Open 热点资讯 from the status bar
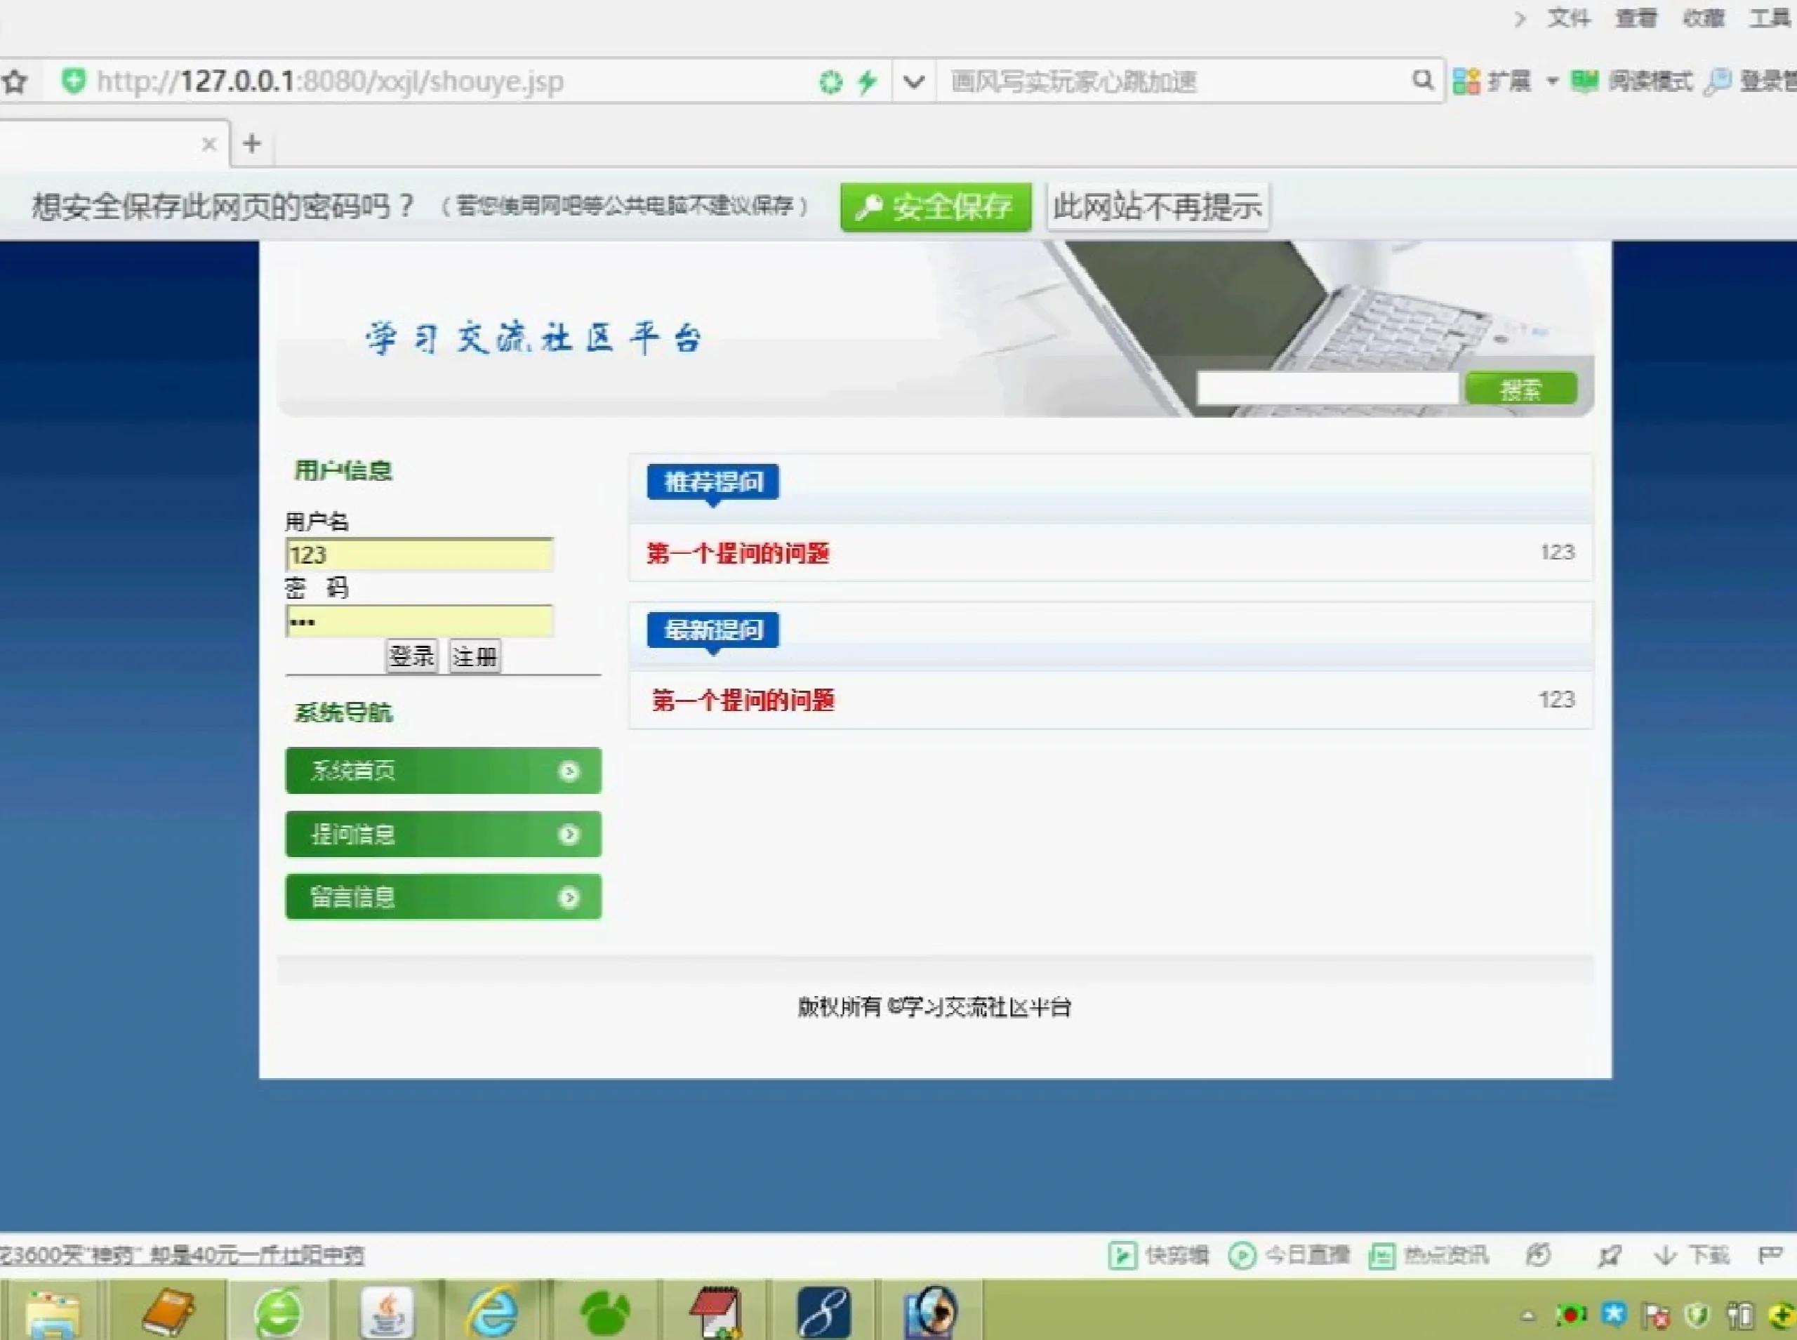This screenshot has width=1797, height=1340. tap(1433, 1254)
